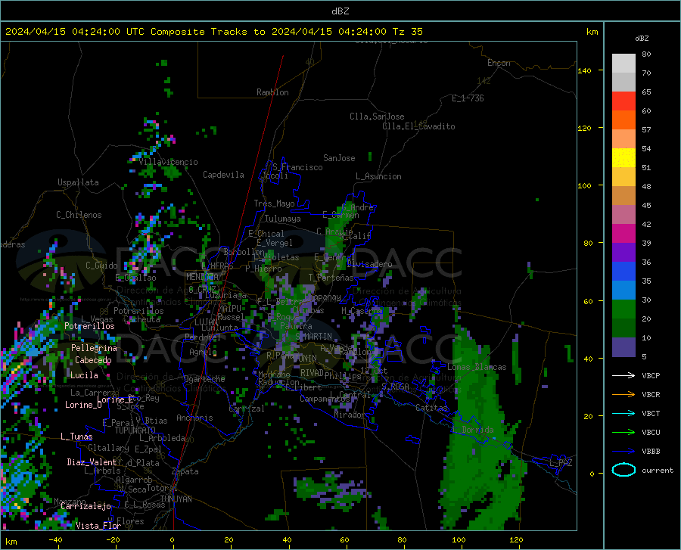Click the Gltallary map label

pyautogui.click(x=108, y=448)
